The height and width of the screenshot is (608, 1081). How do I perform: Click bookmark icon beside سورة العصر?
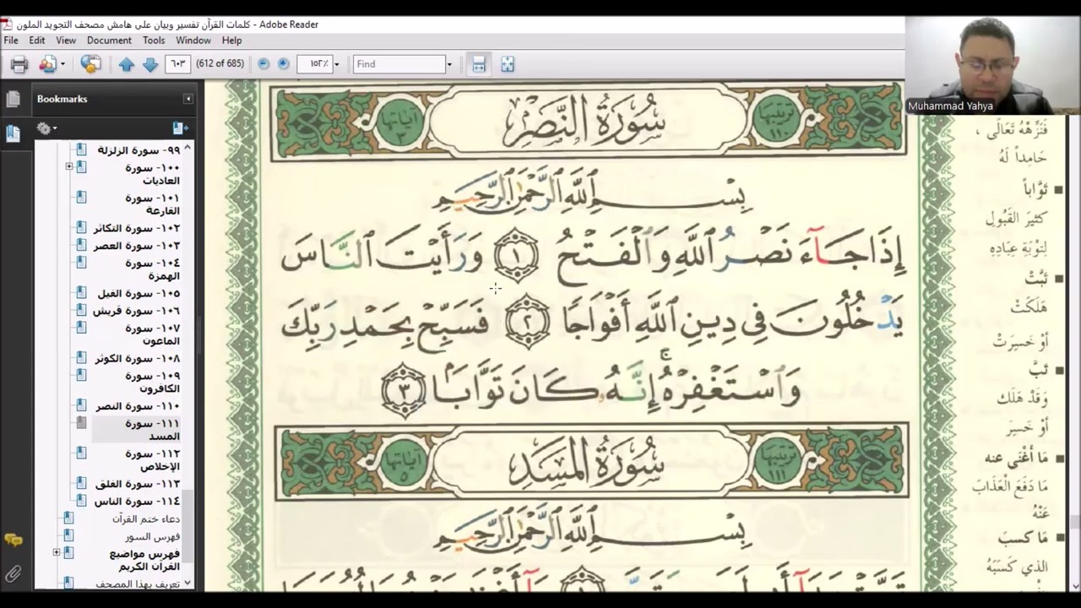[x=81, y=246]
